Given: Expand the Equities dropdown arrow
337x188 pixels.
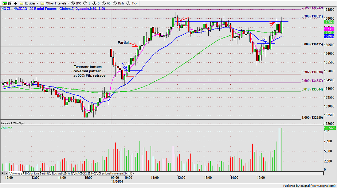Looking at the screenshot, I should point(37,3).
